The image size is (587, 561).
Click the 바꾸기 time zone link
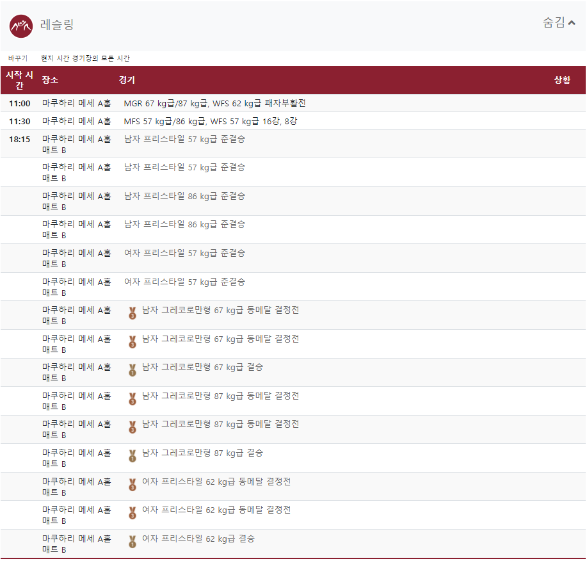pyautogui.click(x=17, y=58)
